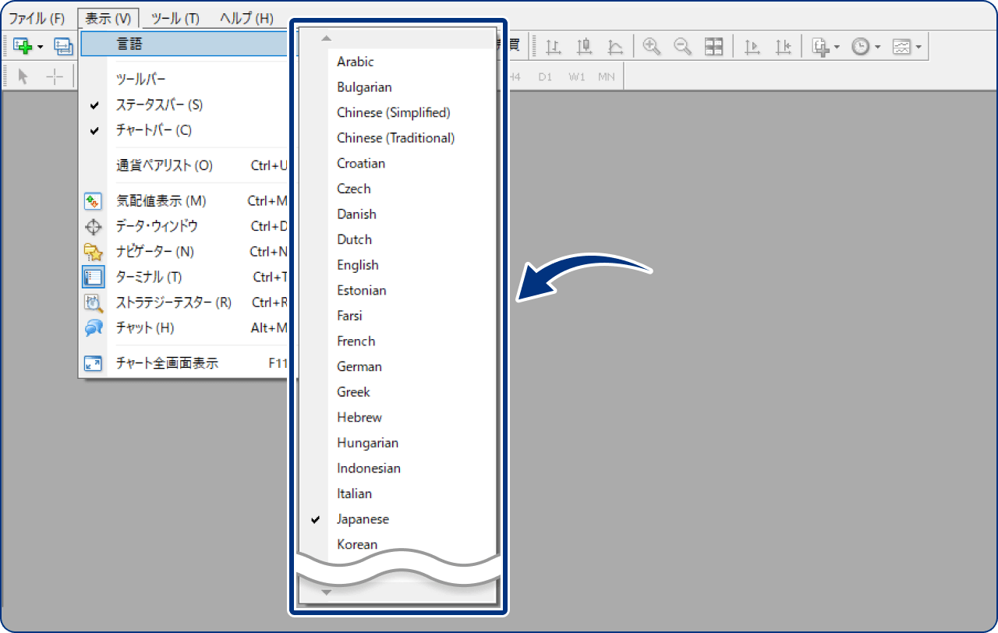Toggle the ステータスバー (S) checked item
The width and height of the screenshot is (998, 633).
159,104
